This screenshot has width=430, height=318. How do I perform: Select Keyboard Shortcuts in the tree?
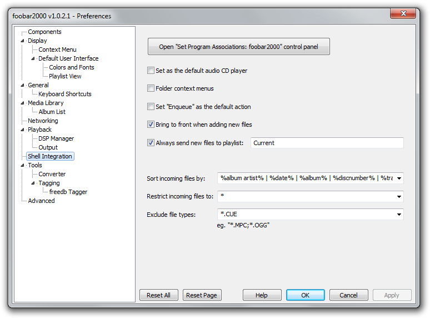(x=64, y=94)
